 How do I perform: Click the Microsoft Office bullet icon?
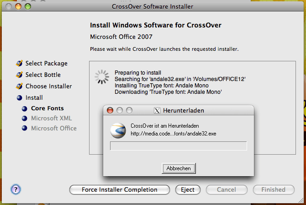(25, 128)
